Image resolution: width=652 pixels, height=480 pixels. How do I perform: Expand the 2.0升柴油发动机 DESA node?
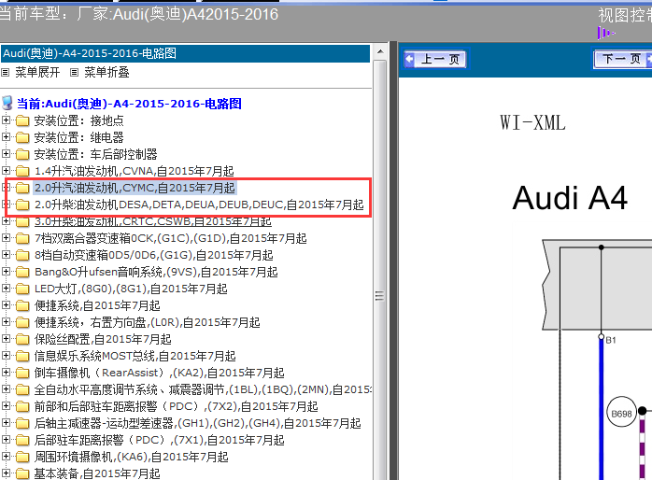tap(6, 205)
